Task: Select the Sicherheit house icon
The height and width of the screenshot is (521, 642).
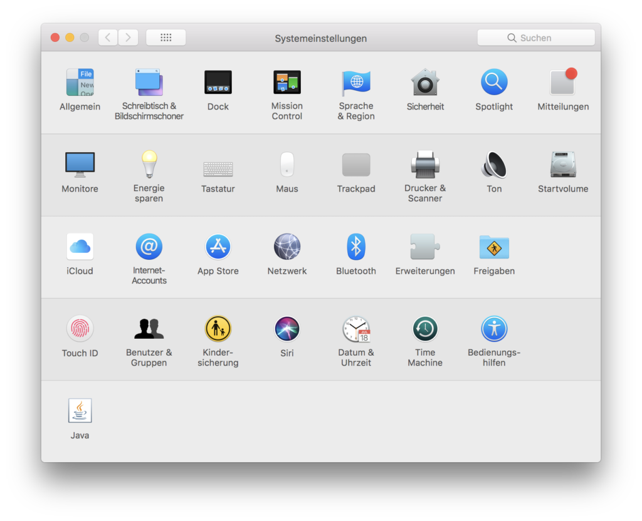Action: coord(425,83)
